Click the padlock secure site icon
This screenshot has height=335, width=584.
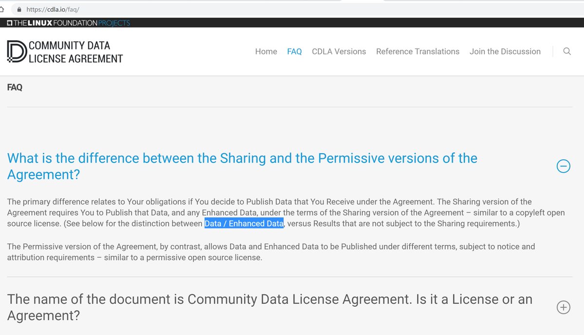19,9
